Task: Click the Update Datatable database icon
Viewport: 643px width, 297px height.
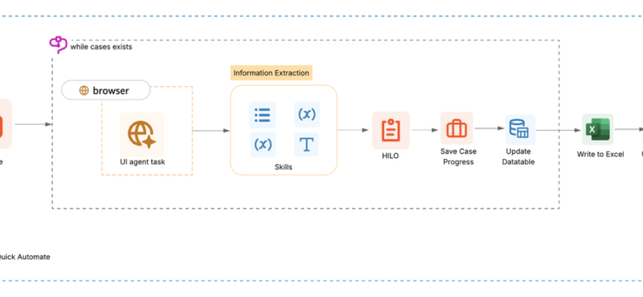Action: (520, 129)
